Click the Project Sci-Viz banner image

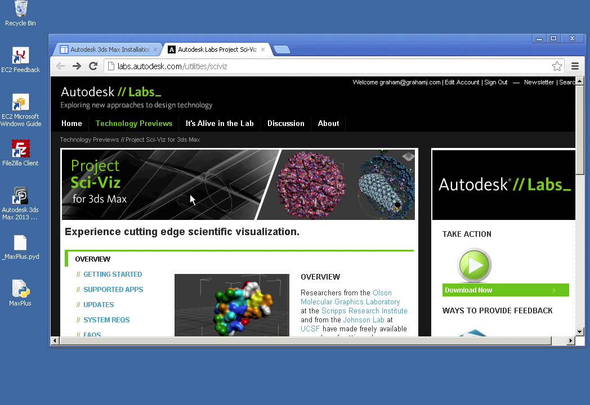[238, 184]
